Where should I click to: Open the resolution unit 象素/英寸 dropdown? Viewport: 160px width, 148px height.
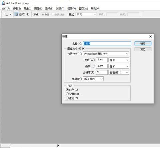119,73
